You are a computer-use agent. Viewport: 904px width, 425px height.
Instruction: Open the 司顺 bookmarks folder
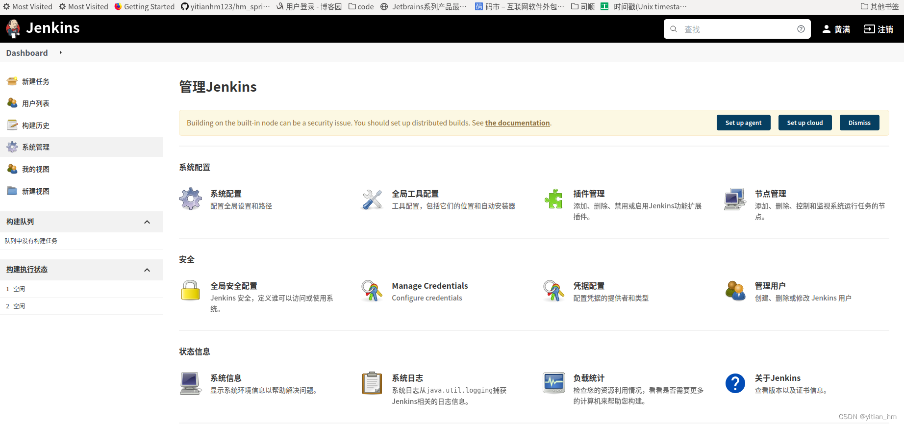coord(583,6)
